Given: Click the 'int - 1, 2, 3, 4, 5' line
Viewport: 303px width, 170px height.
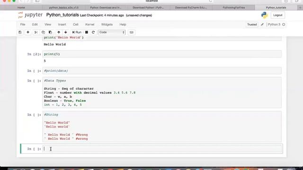Looking at the screenshot, I should (63, 105).
